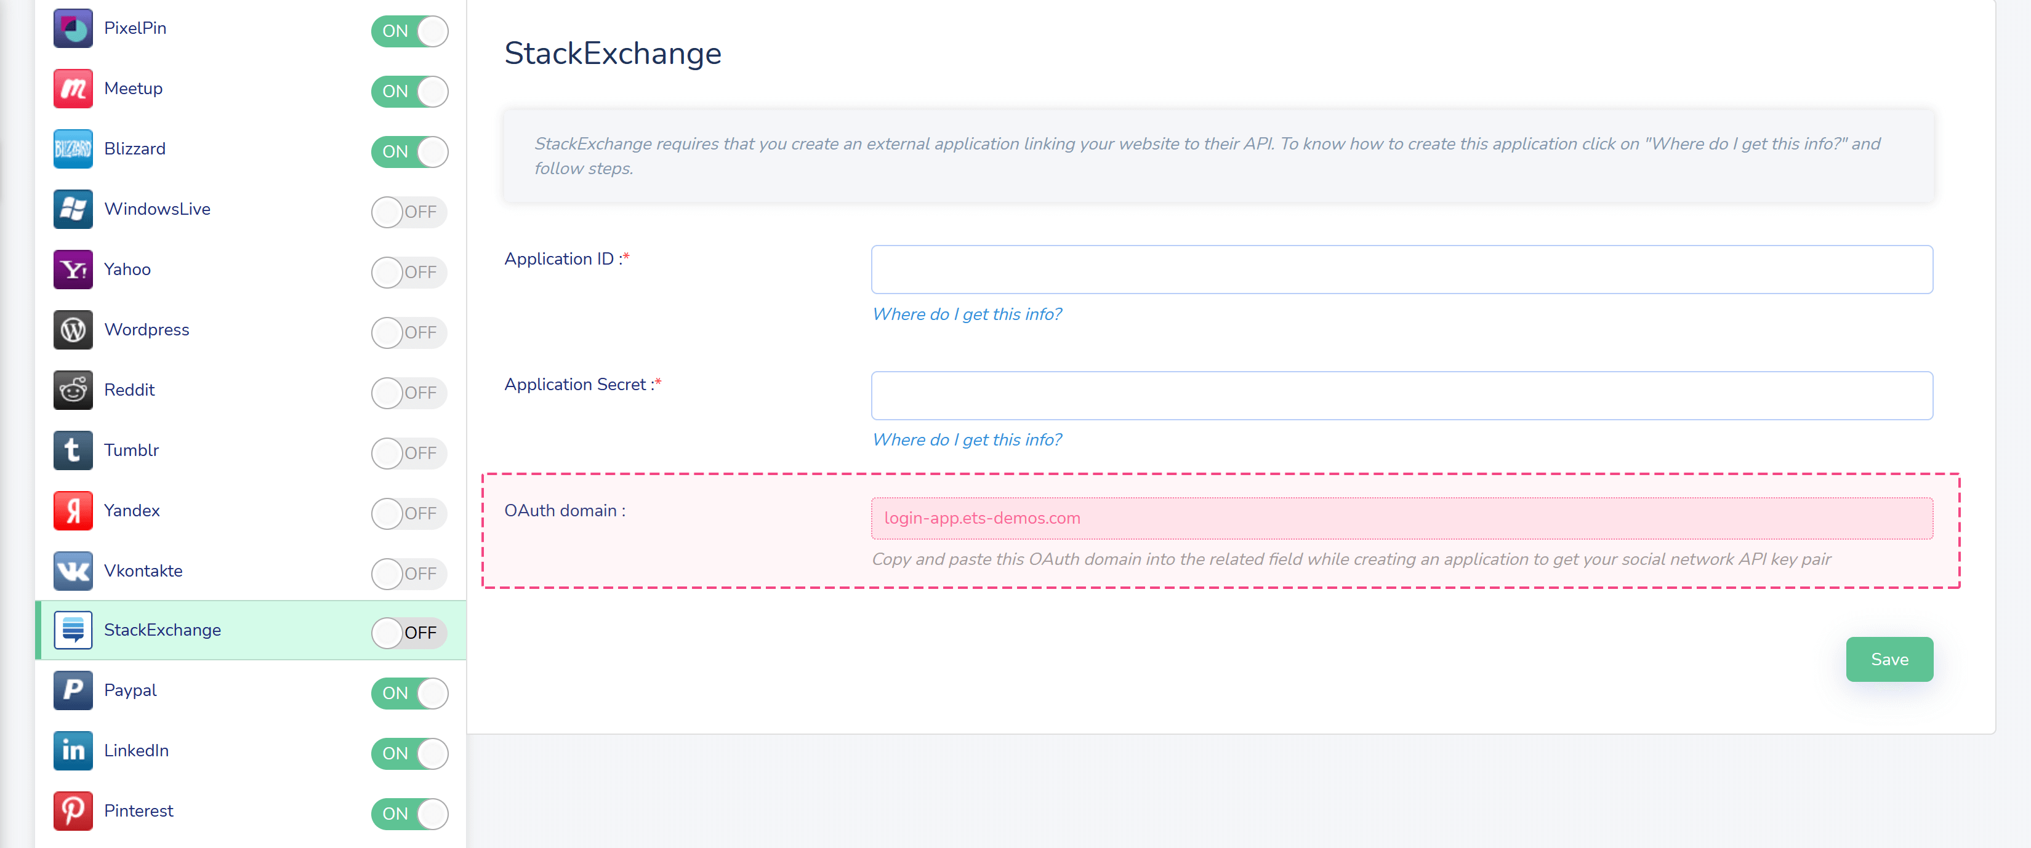The width and height of the screenshot is (2031, 848).
Task: Click the 'OAuth domain :' label
Action: [565, 511]
